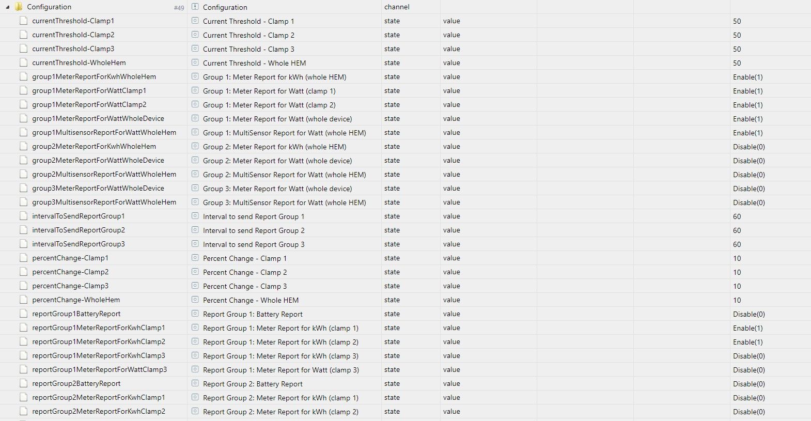Select group1MeterReportForWattWholeDevice tree item
The width and height of the screenshot is (811, 421).
(98, 118)
